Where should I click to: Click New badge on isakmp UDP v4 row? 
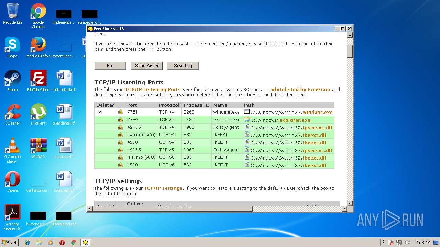(x=121, y=134)
